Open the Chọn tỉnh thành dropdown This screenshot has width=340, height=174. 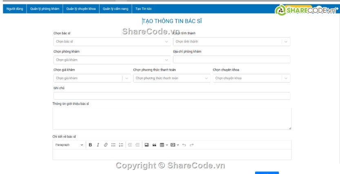coord(231,42)
